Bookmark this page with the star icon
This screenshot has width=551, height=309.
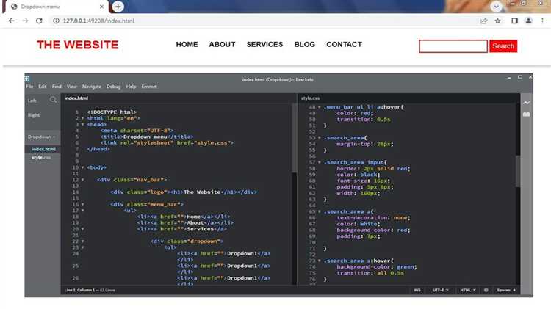pyautogui.click(x=498, y=21)
